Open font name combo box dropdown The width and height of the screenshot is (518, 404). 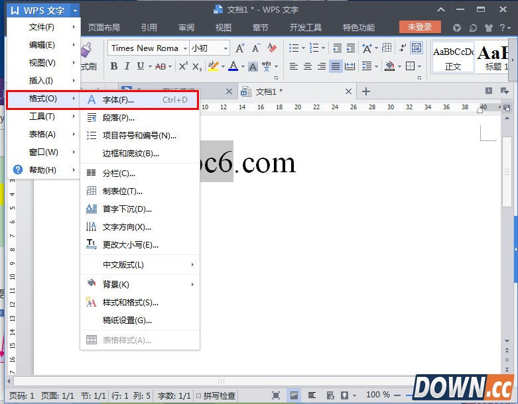coord(185,48)
